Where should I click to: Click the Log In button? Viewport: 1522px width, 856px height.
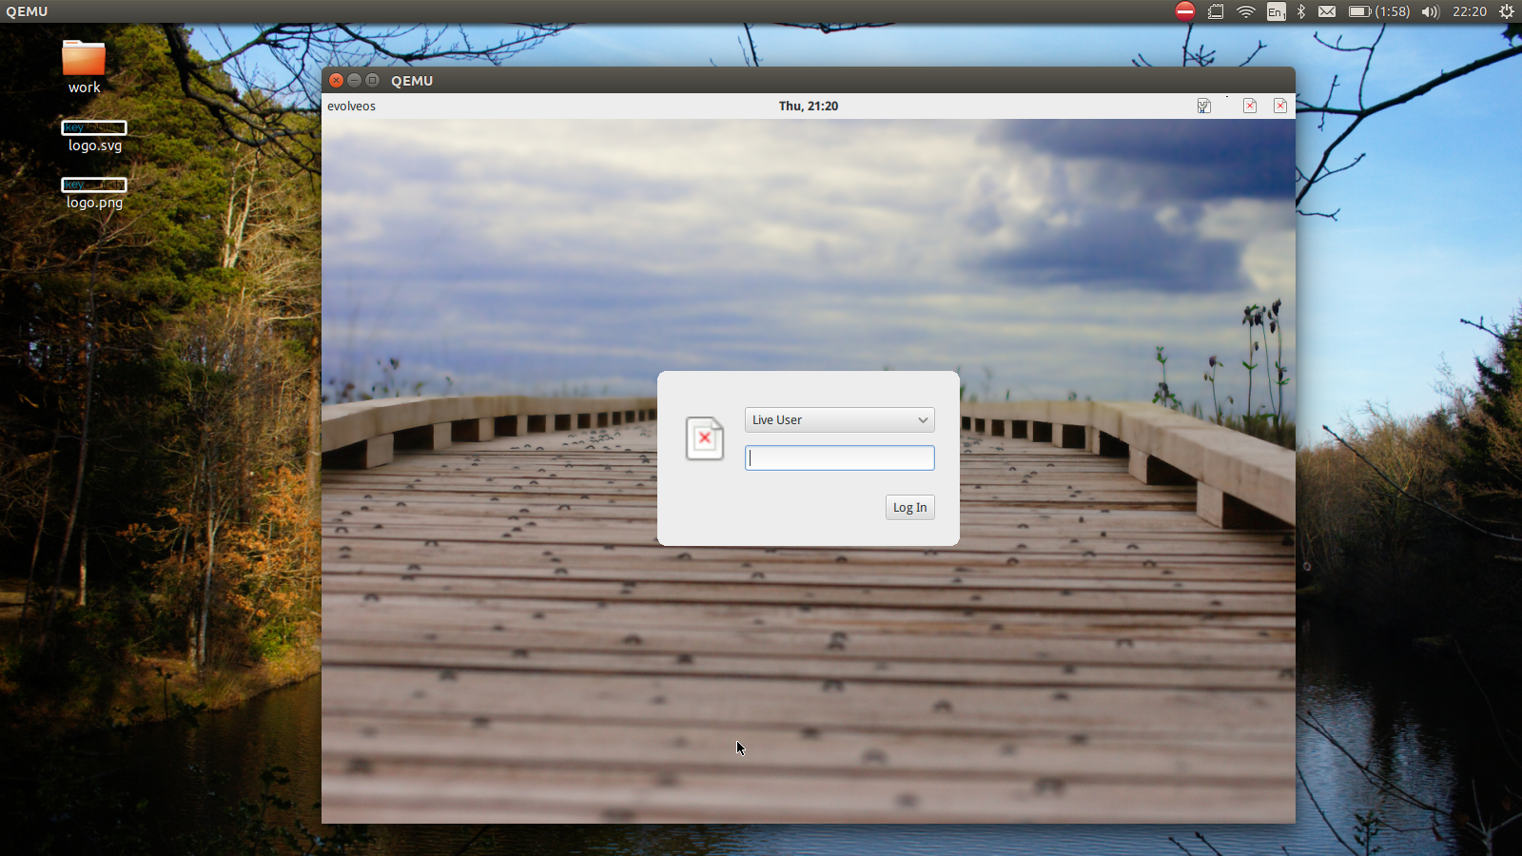point(909,507)
